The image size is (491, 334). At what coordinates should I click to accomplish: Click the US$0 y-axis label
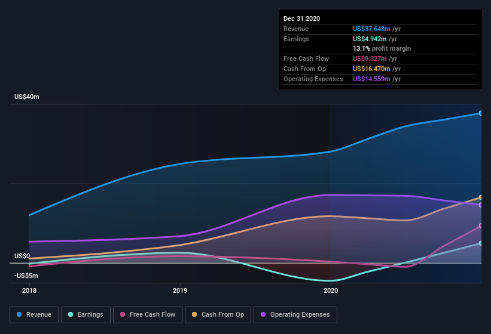[x=22, y=256]
